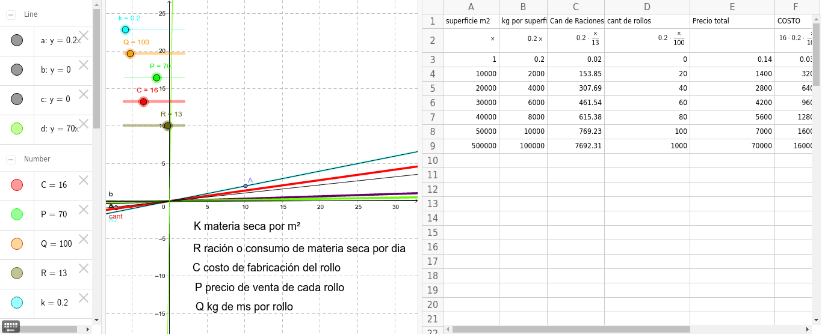
Task: Click cell with value 461.54
Action: click(x=576, y=103)
